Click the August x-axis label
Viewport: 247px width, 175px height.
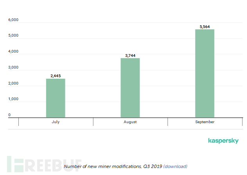130,122
